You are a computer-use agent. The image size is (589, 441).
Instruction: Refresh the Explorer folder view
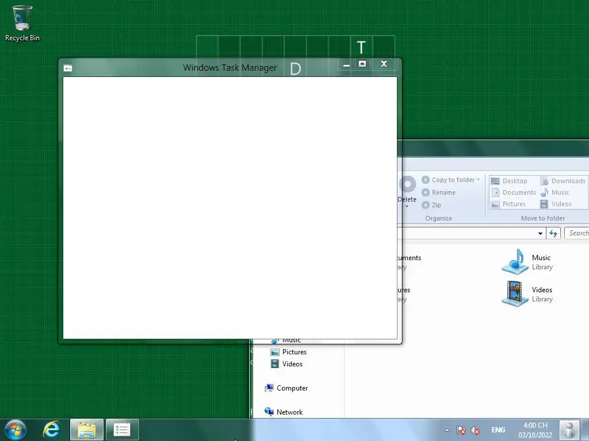553,233
